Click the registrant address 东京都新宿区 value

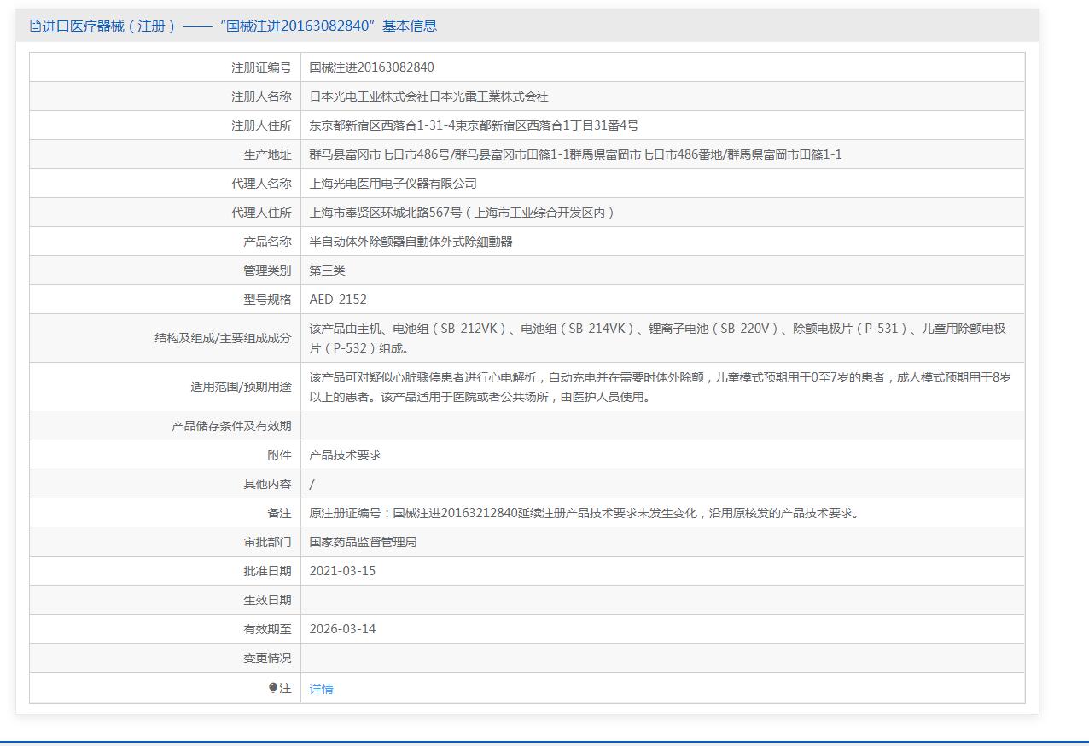click(x=474, y=125)
